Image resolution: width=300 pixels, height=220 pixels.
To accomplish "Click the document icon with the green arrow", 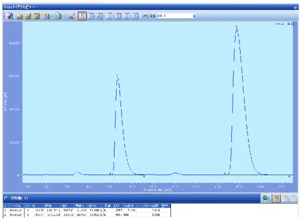I will pyautogui.click(x=58, y=16).
